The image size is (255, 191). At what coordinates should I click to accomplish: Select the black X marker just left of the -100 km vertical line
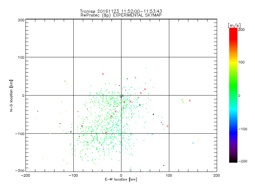point(71,132)
